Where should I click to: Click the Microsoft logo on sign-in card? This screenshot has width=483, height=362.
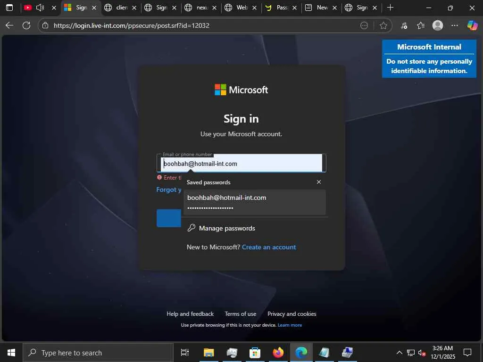[x=241, y=90]
